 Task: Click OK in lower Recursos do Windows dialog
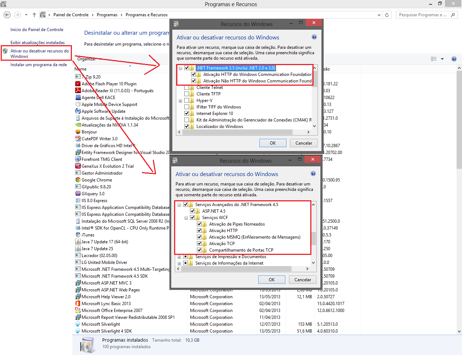point(272,280)
